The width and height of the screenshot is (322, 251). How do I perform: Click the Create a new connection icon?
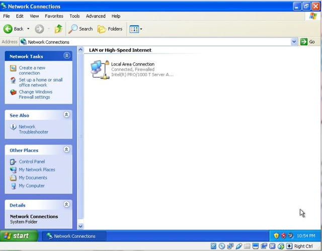(13, 68)
